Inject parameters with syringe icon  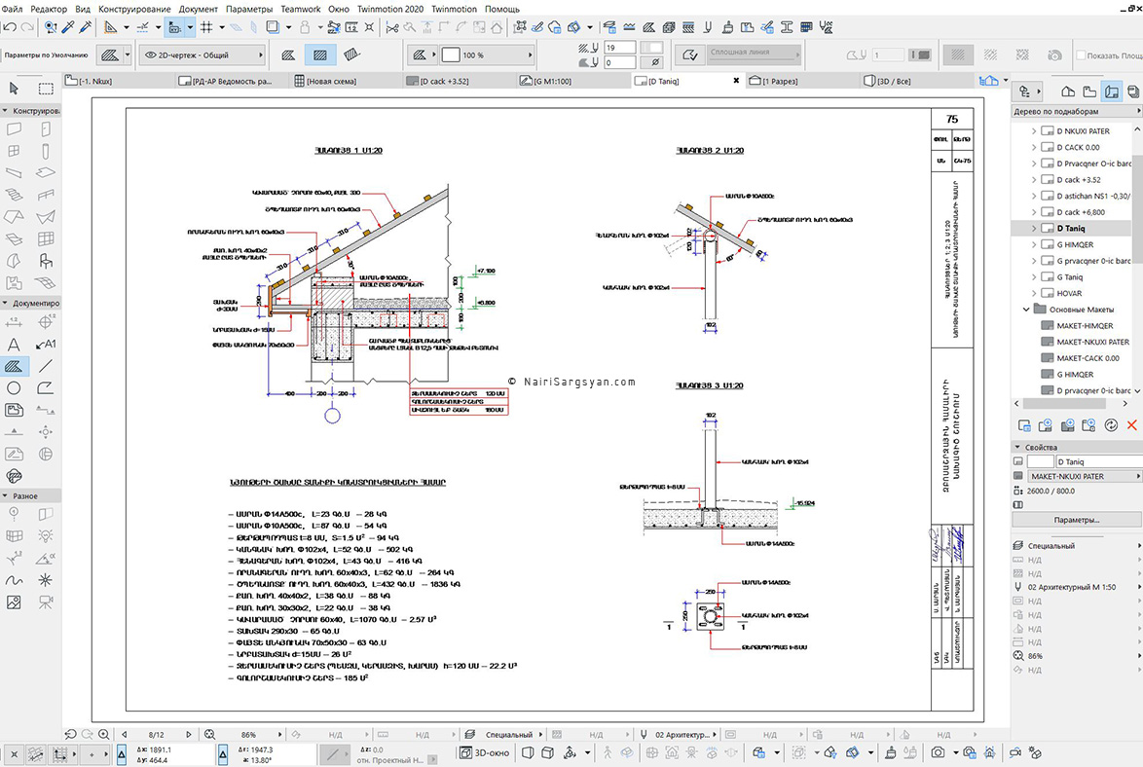86,27
